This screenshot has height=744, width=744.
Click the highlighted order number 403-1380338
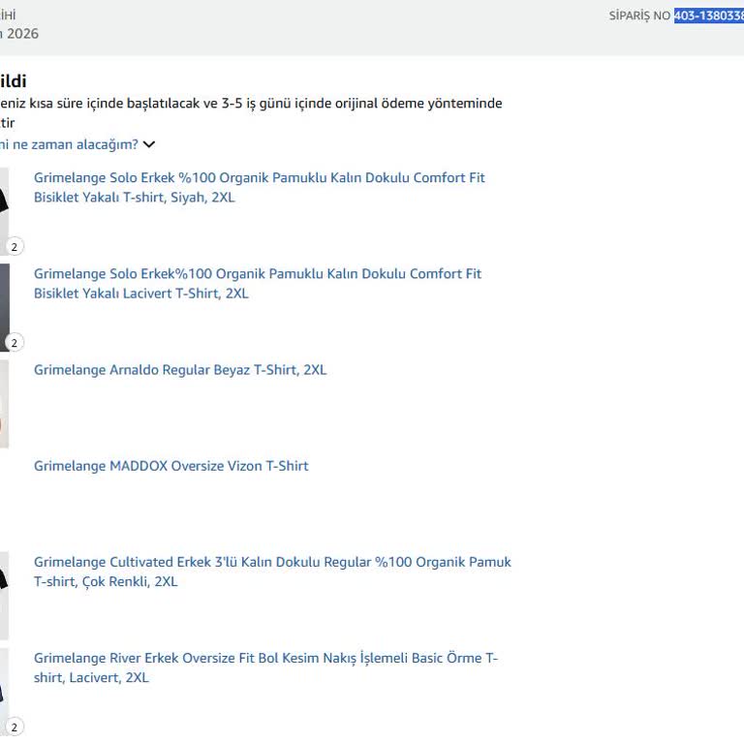709,15
